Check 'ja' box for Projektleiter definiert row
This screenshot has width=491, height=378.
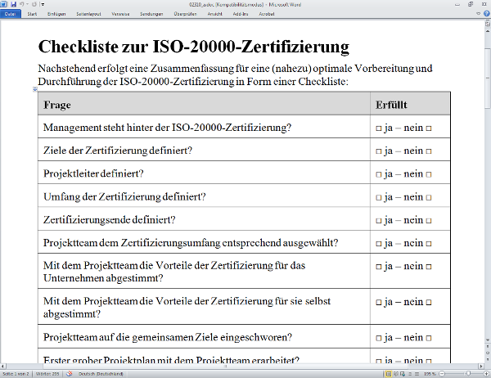[379, 174]
